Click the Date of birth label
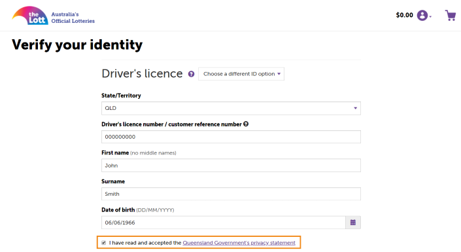This screenshot has height=252, width=461. point(118,210)
